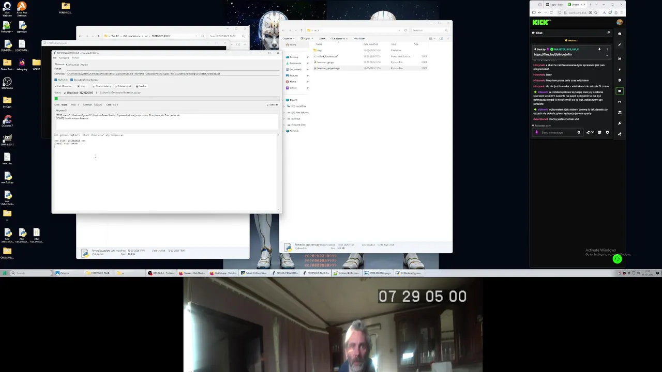662x372 pixels.
Task: Click the Kick info sidebar icon
Action: [620, 34]
